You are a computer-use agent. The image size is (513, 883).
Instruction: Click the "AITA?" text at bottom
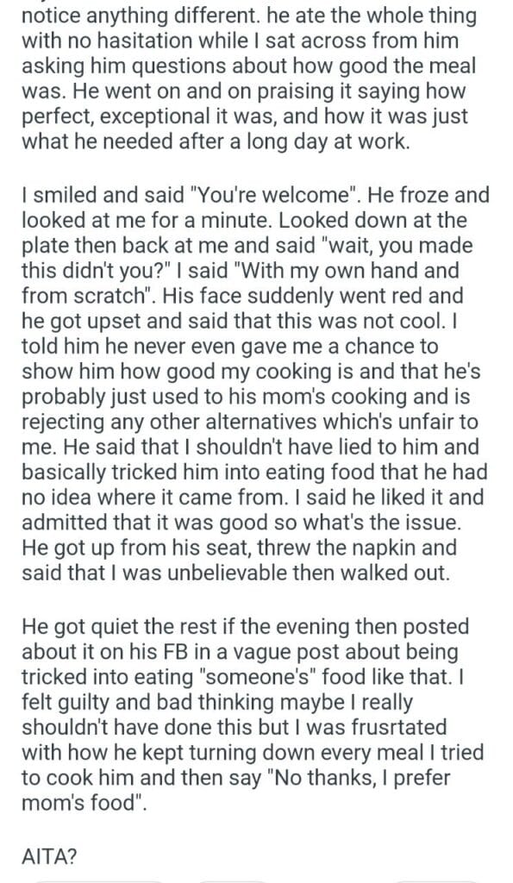(49, 856)
